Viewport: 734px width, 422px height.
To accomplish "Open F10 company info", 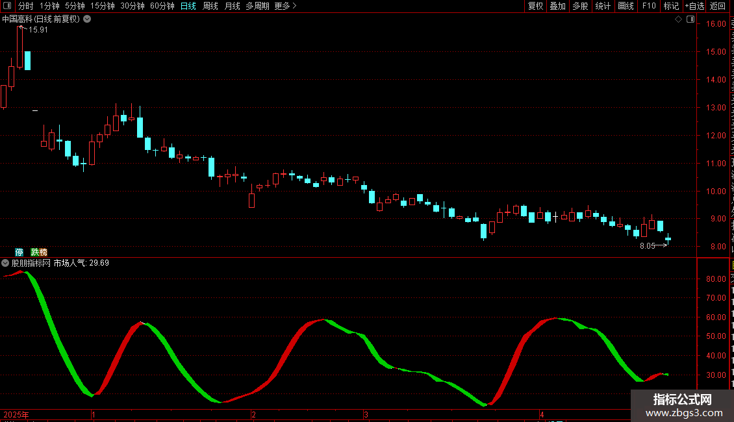I will 649,6.
